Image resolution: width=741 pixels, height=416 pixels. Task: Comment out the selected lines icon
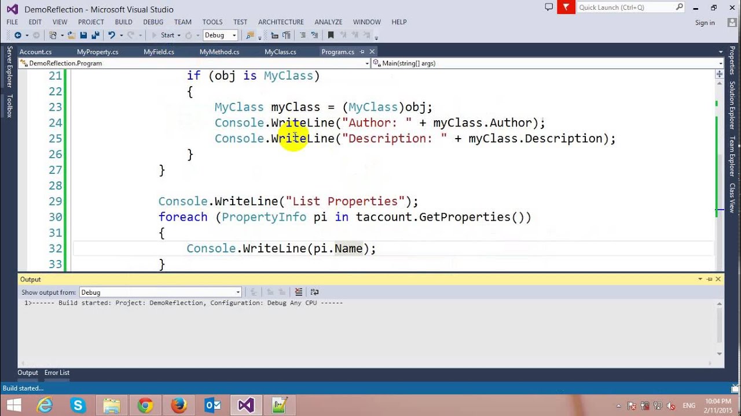302,35
